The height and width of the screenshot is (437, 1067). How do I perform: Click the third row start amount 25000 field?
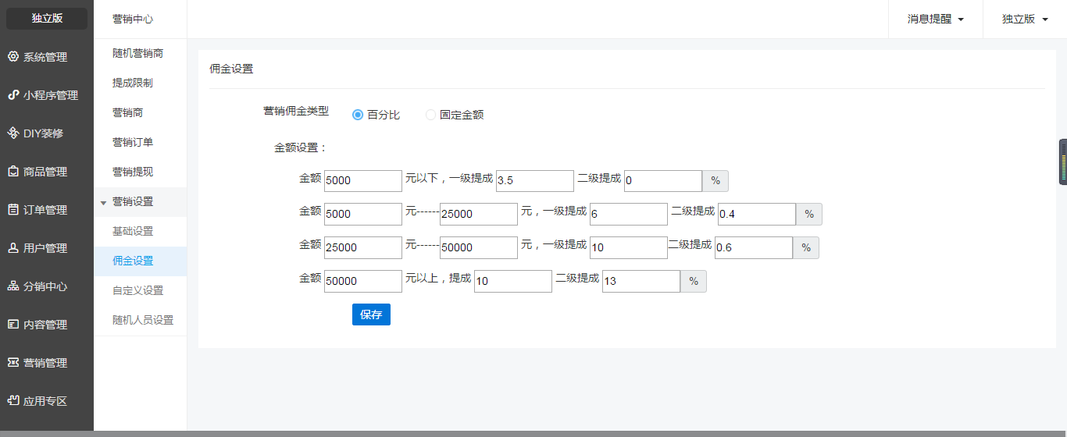363,247
